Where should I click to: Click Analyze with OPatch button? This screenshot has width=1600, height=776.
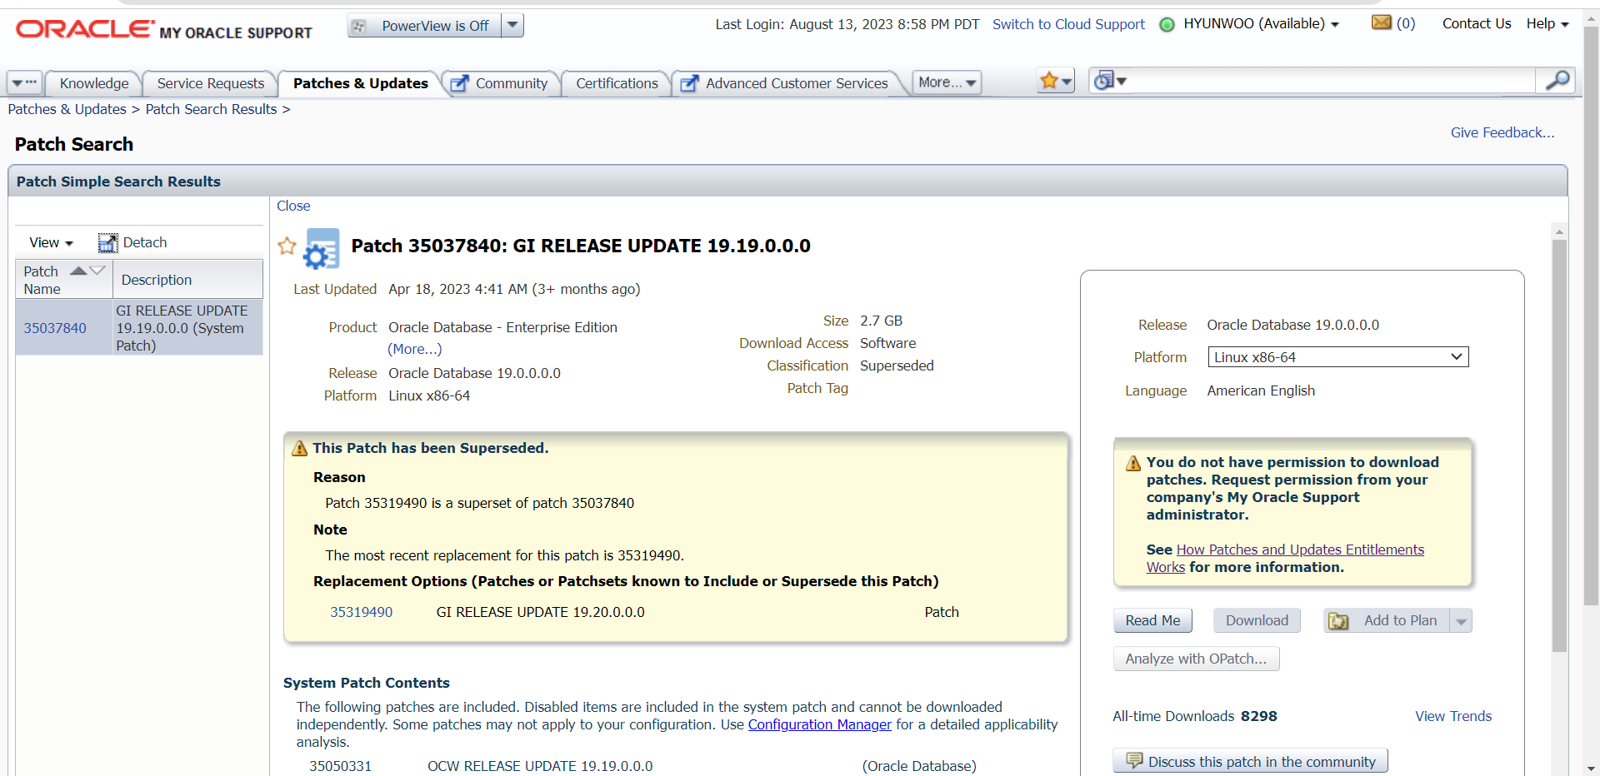point(1196,659)
